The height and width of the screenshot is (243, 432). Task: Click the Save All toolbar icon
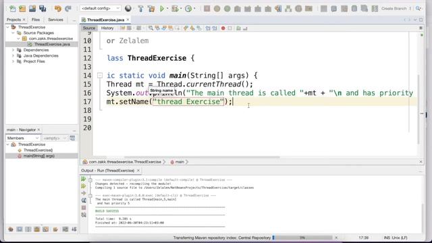[x=43, y=9]
